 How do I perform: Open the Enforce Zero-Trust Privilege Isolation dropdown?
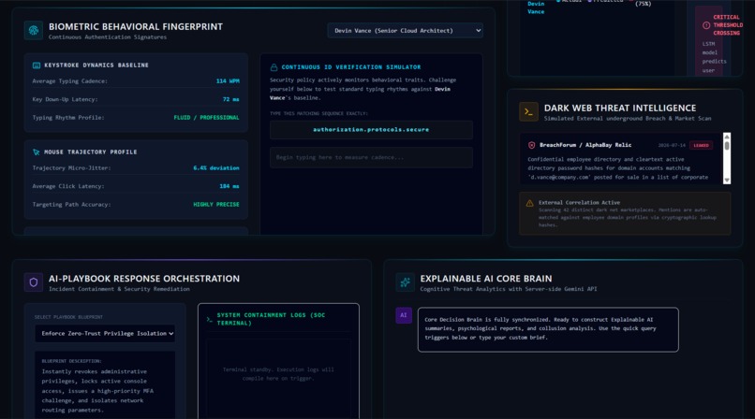[x=105, y=334]
